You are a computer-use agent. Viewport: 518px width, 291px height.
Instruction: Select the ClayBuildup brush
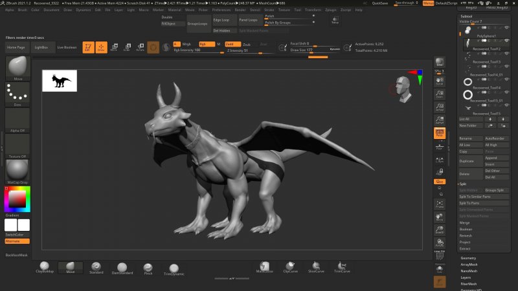tap(45, 268)
